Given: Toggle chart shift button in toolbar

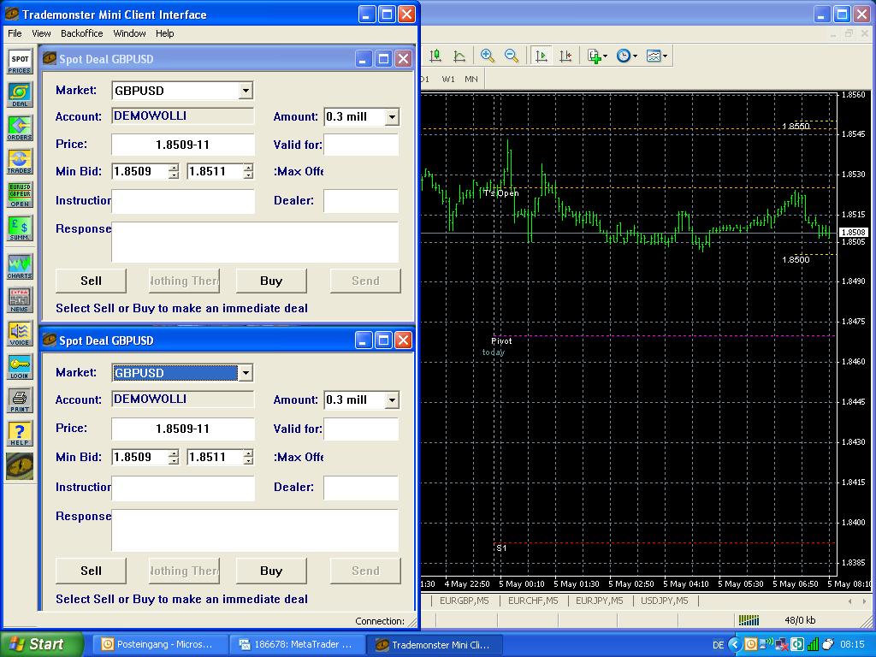Looking at the screenshot, I should coord(565,56).
